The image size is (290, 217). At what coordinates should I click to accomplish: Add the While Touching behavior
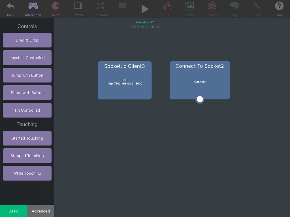pos(27,173)
